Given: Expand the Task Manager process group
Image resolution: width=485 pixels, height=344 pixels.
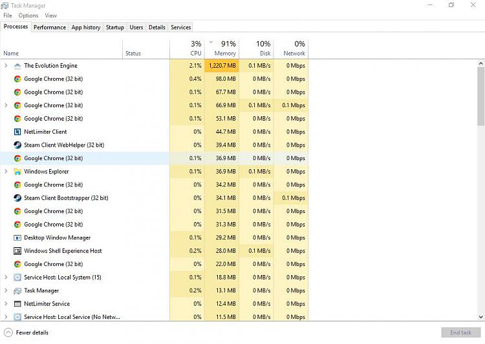Looking at the screenshot, I should (x=6, y=290).
